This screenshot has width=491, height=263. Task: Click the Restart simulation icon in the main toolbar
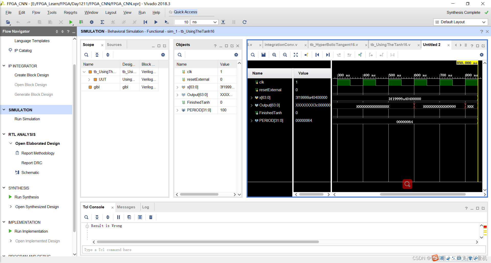[145, 22]
